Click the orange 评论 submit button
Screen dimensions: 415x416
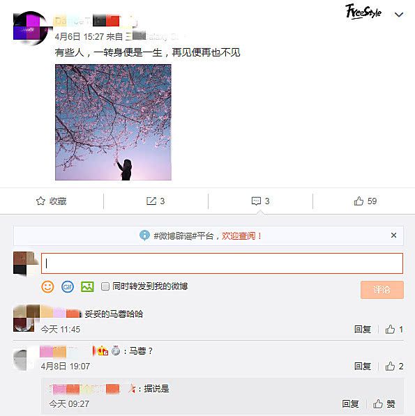click(x=382, y=290)
